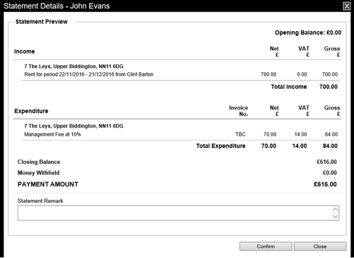
Task: Click the Total Income label
Action: (x=289, y=87)
